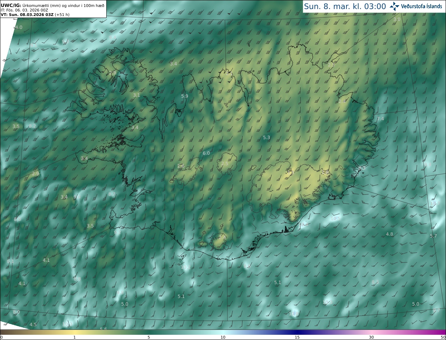The height and width of the screenshot is (340, 446).
Task: Click the 'UWC/IG: Úrkomumætti (mm)' title line
Action: pyautogui.click(x=52, y=5)
